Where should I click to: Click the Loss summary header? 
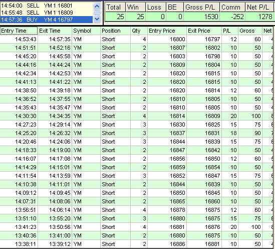156,7
